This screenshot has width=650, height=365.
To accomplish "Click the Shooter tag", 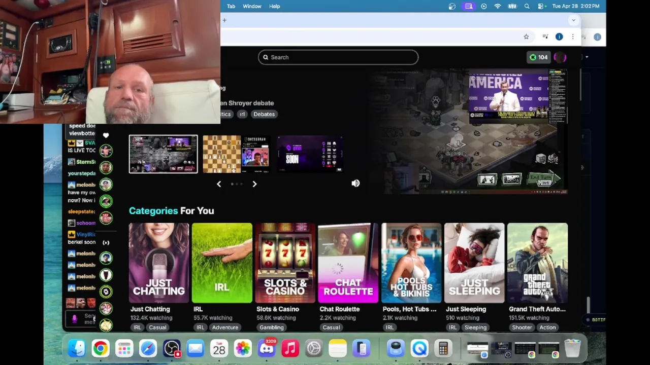I will click(x=522, y=327).
